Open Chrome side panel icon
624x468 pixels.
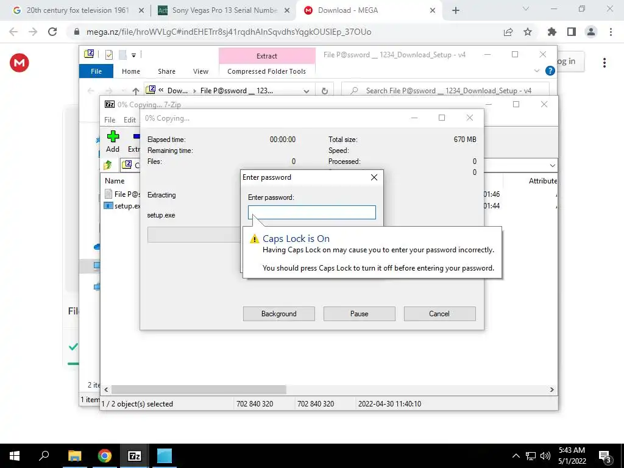click(x=572, y=32)
